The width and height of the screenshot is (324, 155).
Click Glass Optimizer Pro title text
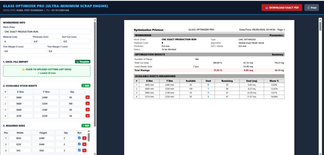click(x=55, y=6)
